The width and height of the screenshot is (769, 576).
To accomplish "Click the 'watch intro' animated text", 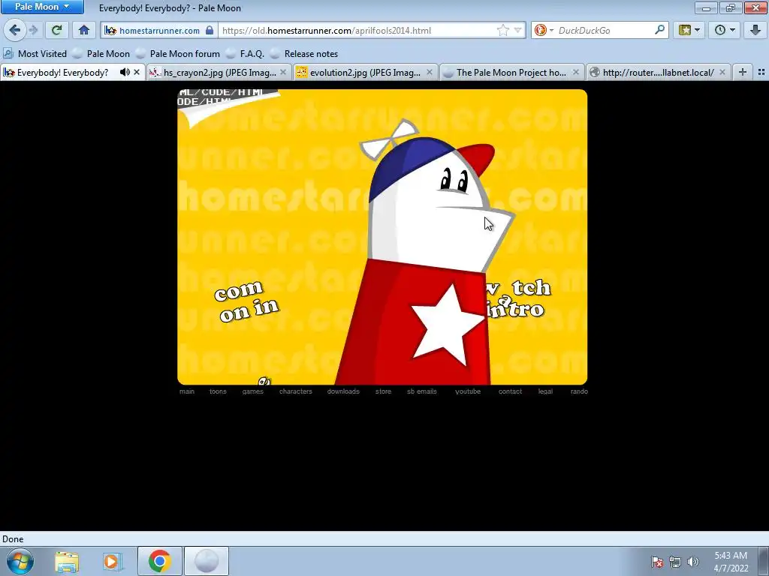I will 518,299.
